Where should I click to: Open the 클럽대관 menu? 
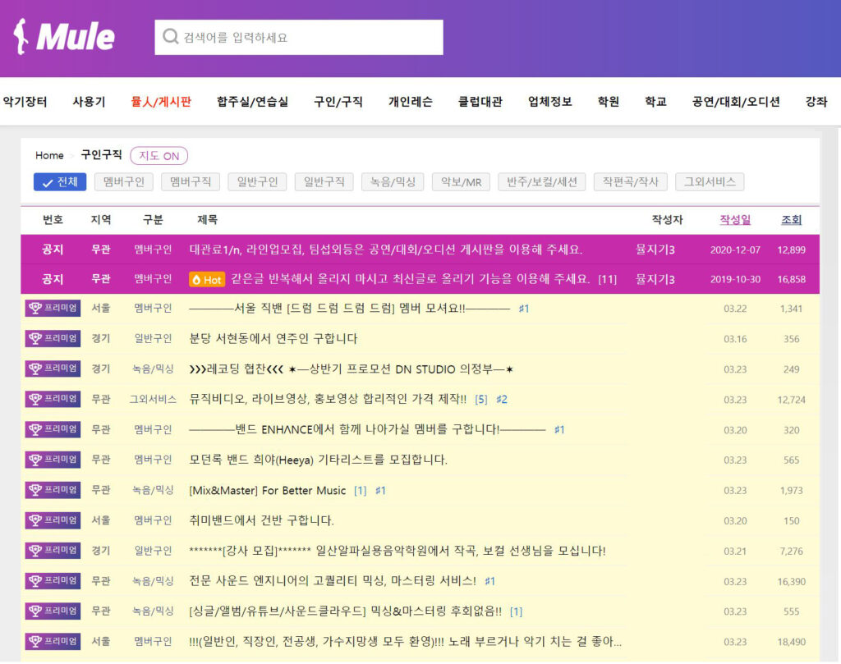pos(480,101)
